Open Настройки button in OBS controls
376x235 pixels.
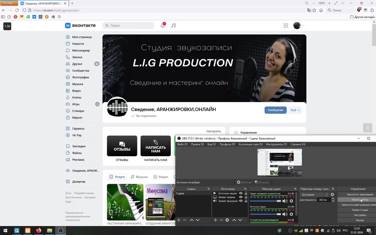[x=360, y=215]
